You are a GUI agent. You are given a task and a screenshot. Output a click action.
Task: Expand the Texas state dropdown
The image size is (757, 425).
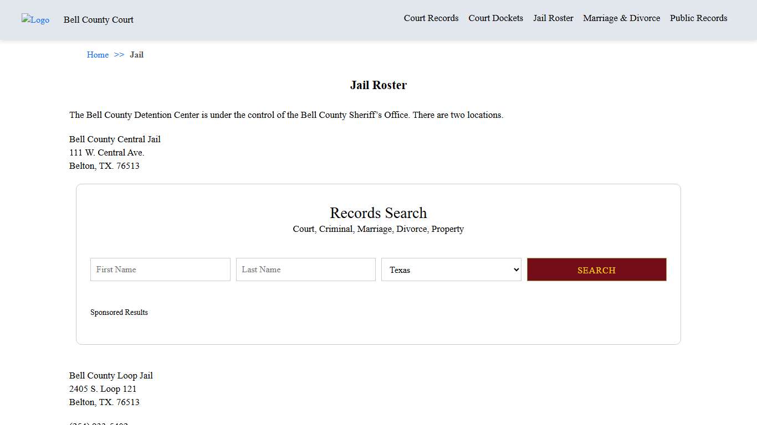click(x=451, y=269)
